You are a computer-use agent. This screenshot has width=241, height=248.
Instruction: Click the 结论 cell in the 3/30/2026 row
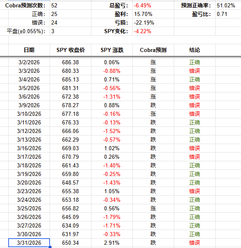point(195,234)
